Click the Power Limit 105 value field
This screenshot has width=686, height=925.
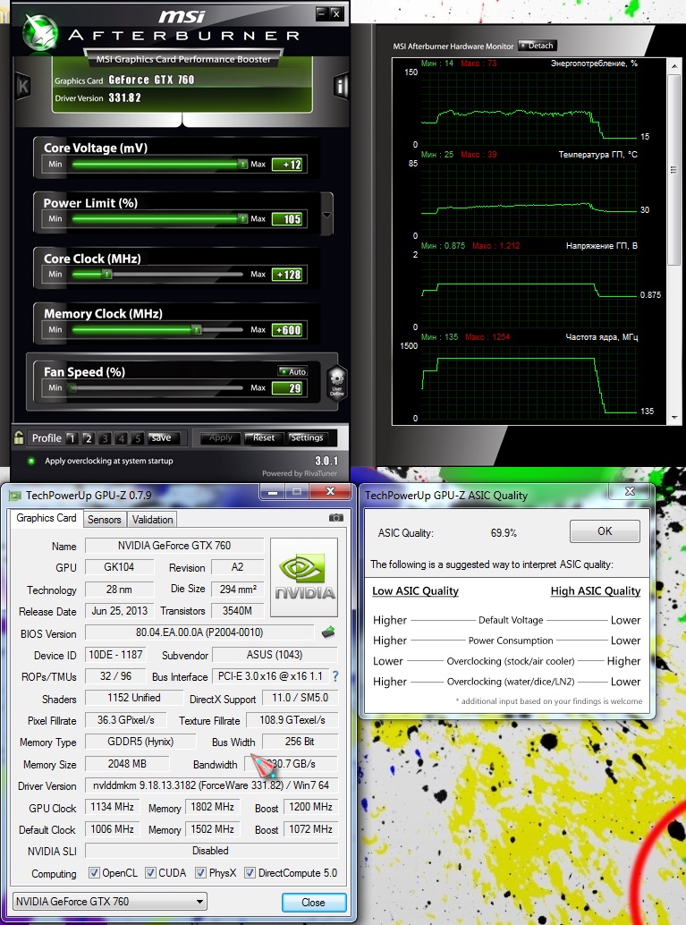pyautogui.click(x=287, y=219)
